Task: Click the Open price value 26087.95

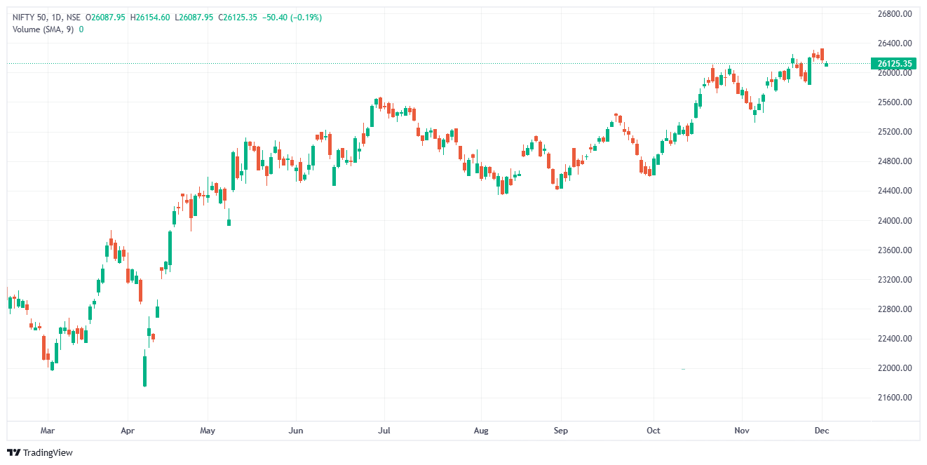Action: (107, 18)
